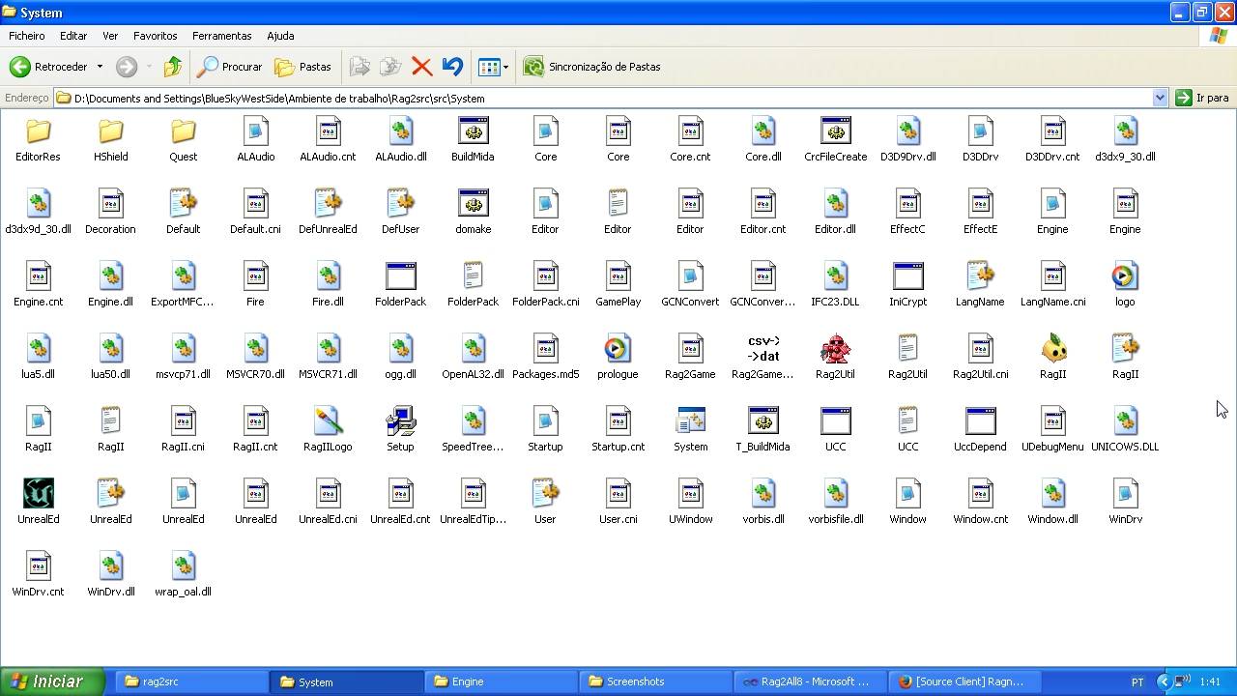Select the Unreal logo UnrealEd icon
Image resolution: width=1237 pixels, height=696 pixels.
pyautogui.click(x=38, y=502)
